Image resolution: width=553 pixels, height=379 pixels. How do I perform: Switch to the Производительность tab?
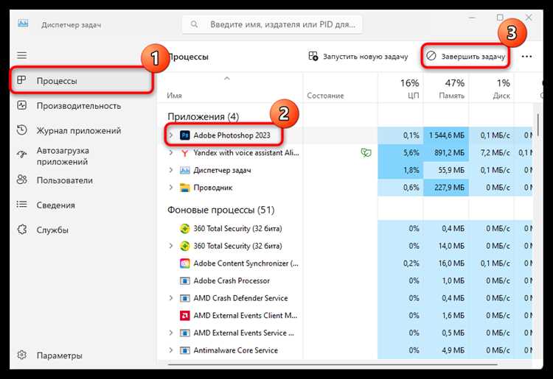(82, 105)
